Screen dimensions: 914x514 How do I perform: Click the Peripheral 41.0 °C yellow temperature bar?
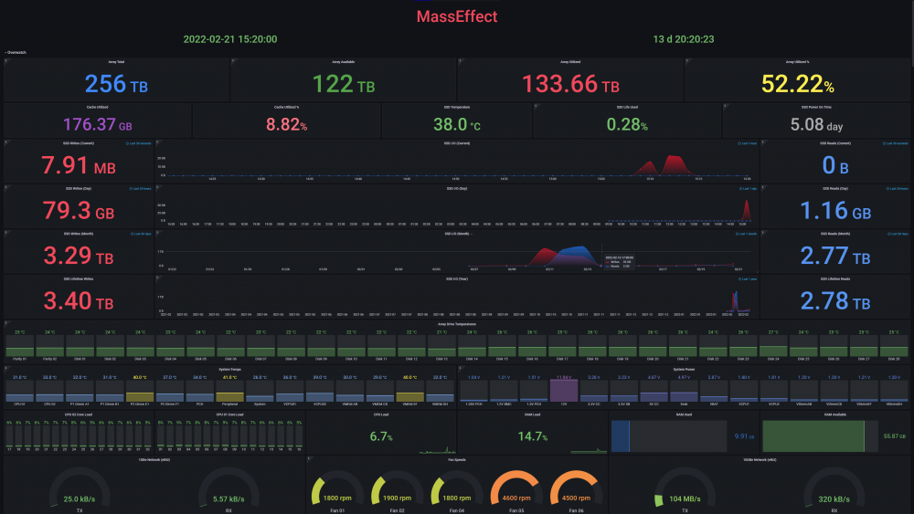pos(229,391)
